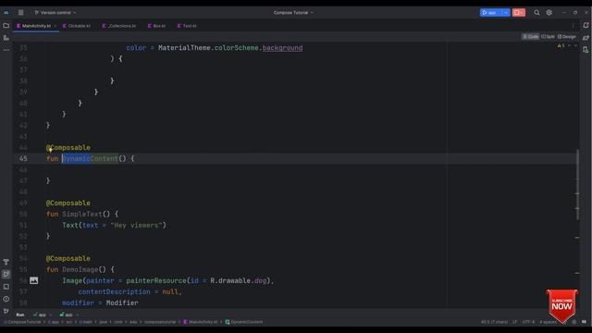Screen dimensions: 592x333
Task: Show more tool windows (three dots)
Action: [x=6, y=50]
